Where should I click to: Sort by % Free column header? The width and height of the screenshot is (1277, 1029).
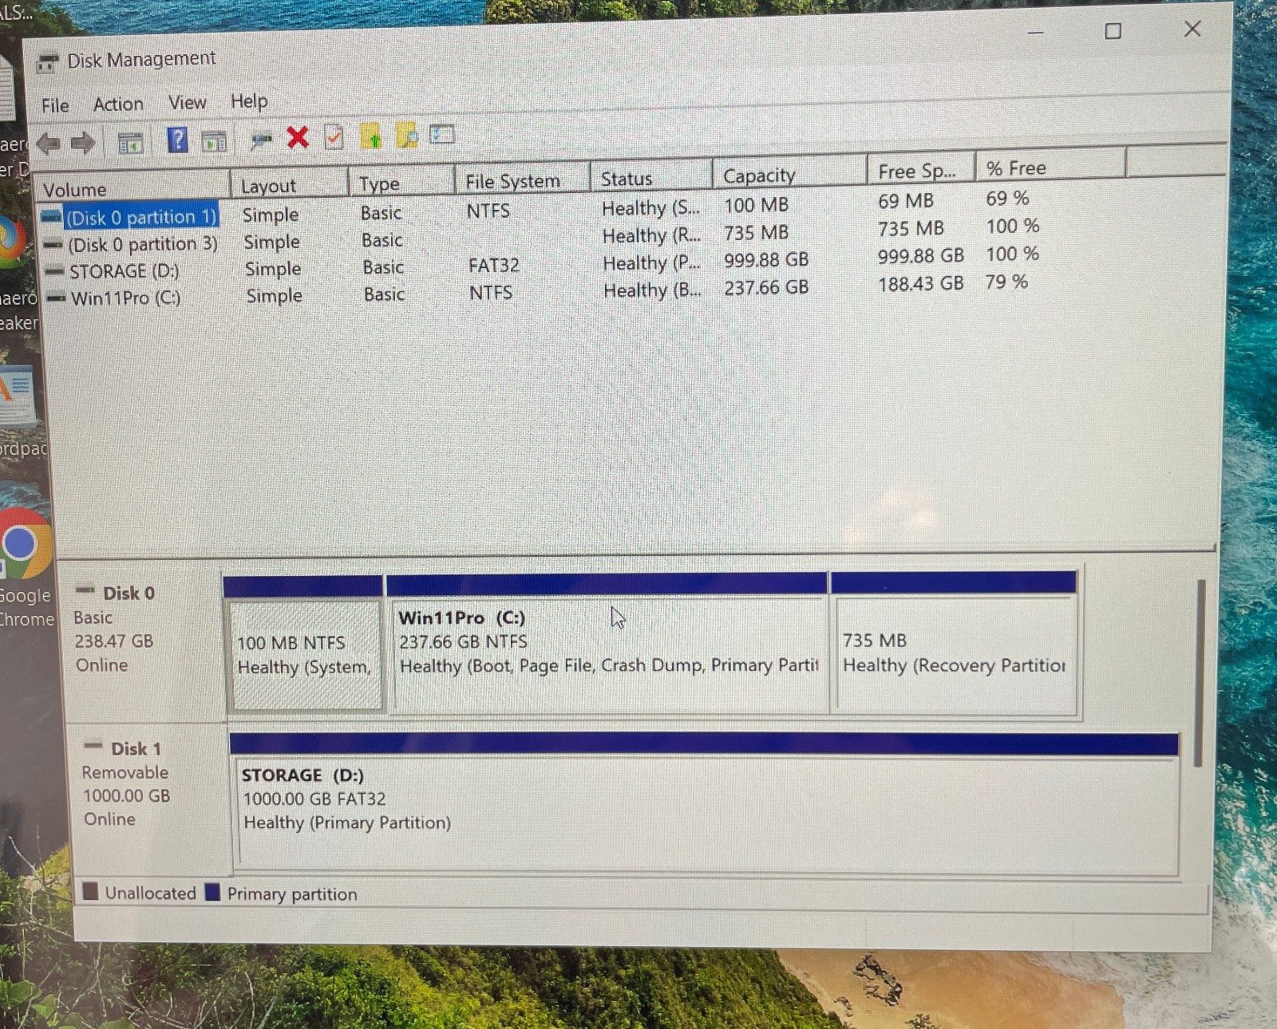pos(1051,166)
